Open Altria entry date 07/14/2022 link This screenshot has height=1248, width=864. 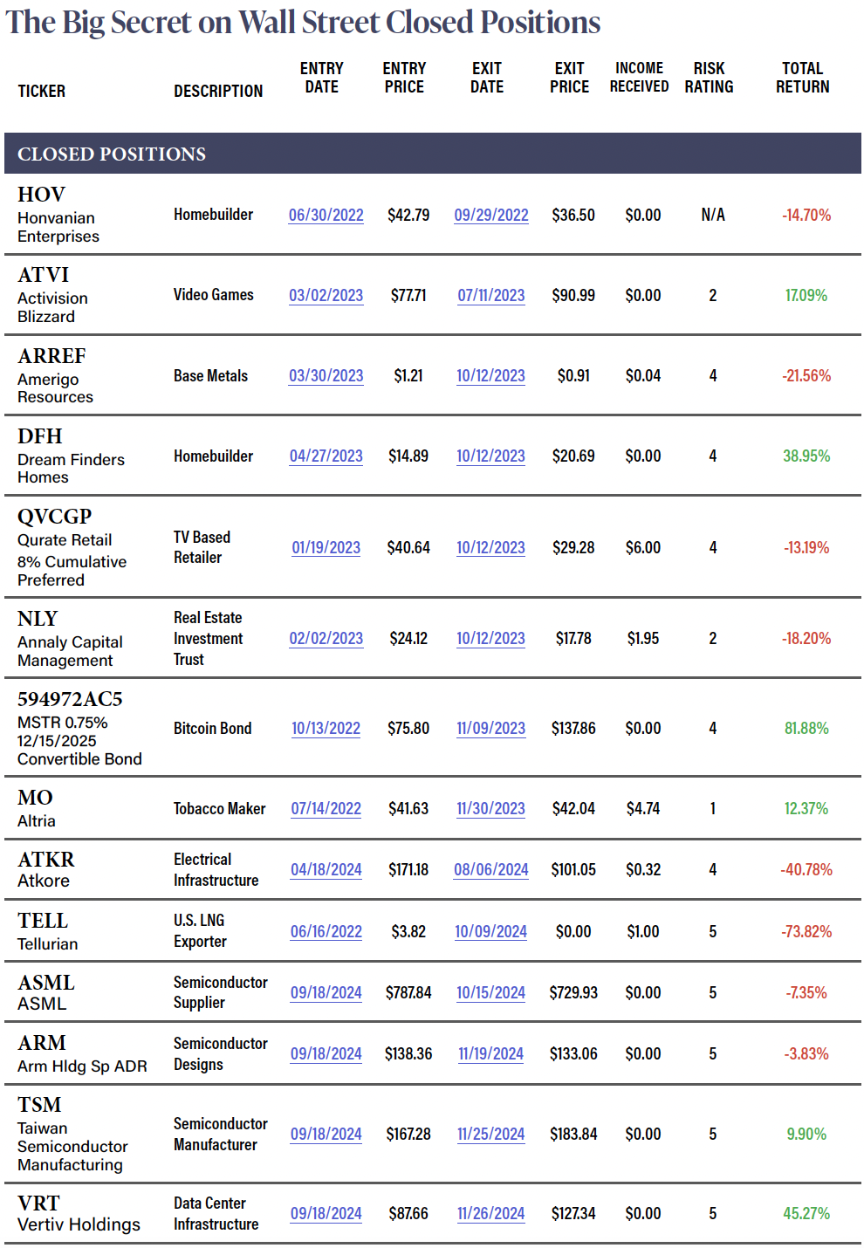point(326,808)
